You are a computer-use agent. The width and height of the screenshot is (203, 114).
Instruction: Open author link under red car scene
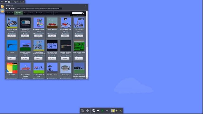pos(53,33)
